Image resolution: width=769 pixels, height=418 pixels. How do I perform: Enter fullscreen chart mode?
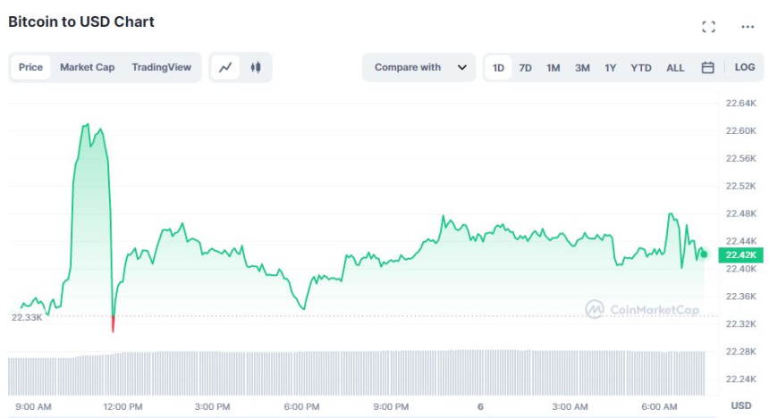tap(708, 27)
